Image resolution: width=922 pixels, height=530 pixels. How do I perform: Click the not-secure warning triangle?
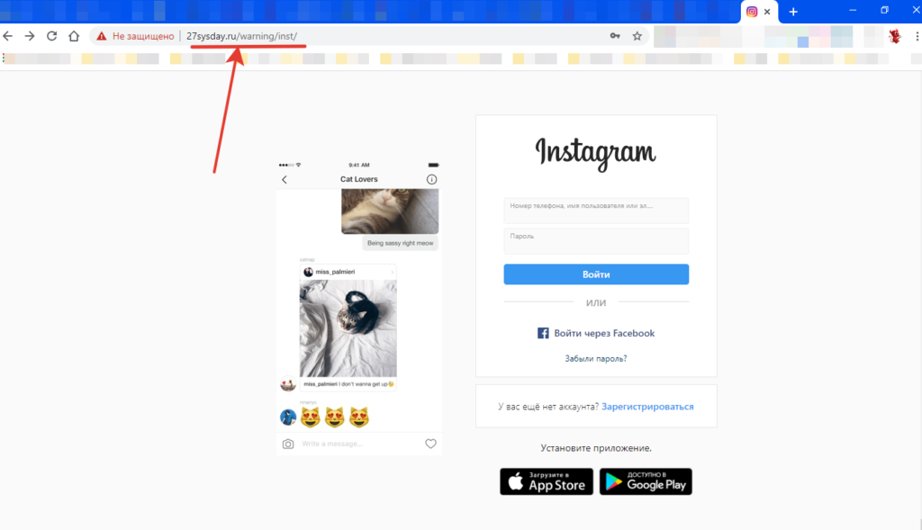(102, 36)
